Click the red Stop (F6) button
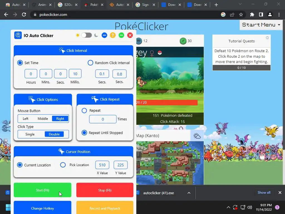The image size is (285, 214). click(x=105, y=190)
